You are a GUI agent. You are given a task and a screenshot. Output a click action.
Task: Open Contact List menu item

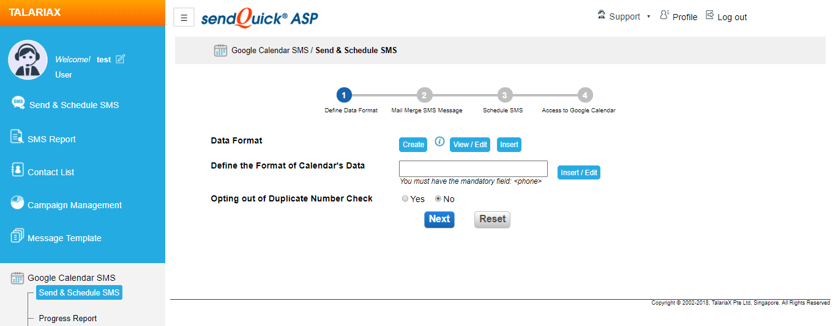[x=51, y=172]
